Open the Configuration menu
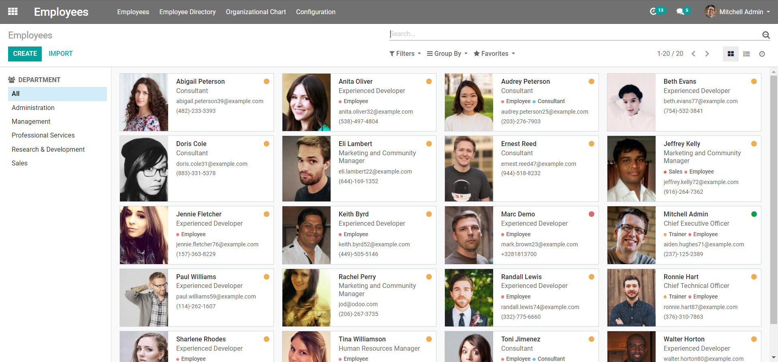Viewport: 778px width, 362px height. click(x=316, y=12)
